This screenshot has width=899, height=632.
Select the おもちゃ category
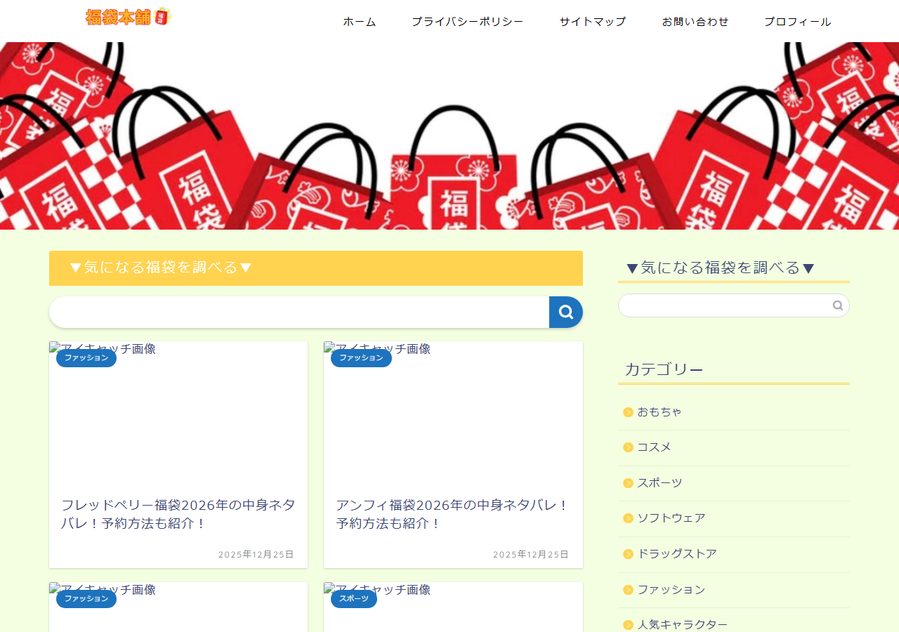click(x=734, y=412)
